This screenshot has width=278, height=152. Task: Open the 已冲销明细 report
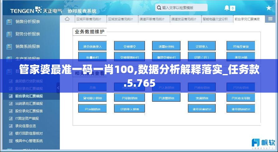[x=92, y=108]
